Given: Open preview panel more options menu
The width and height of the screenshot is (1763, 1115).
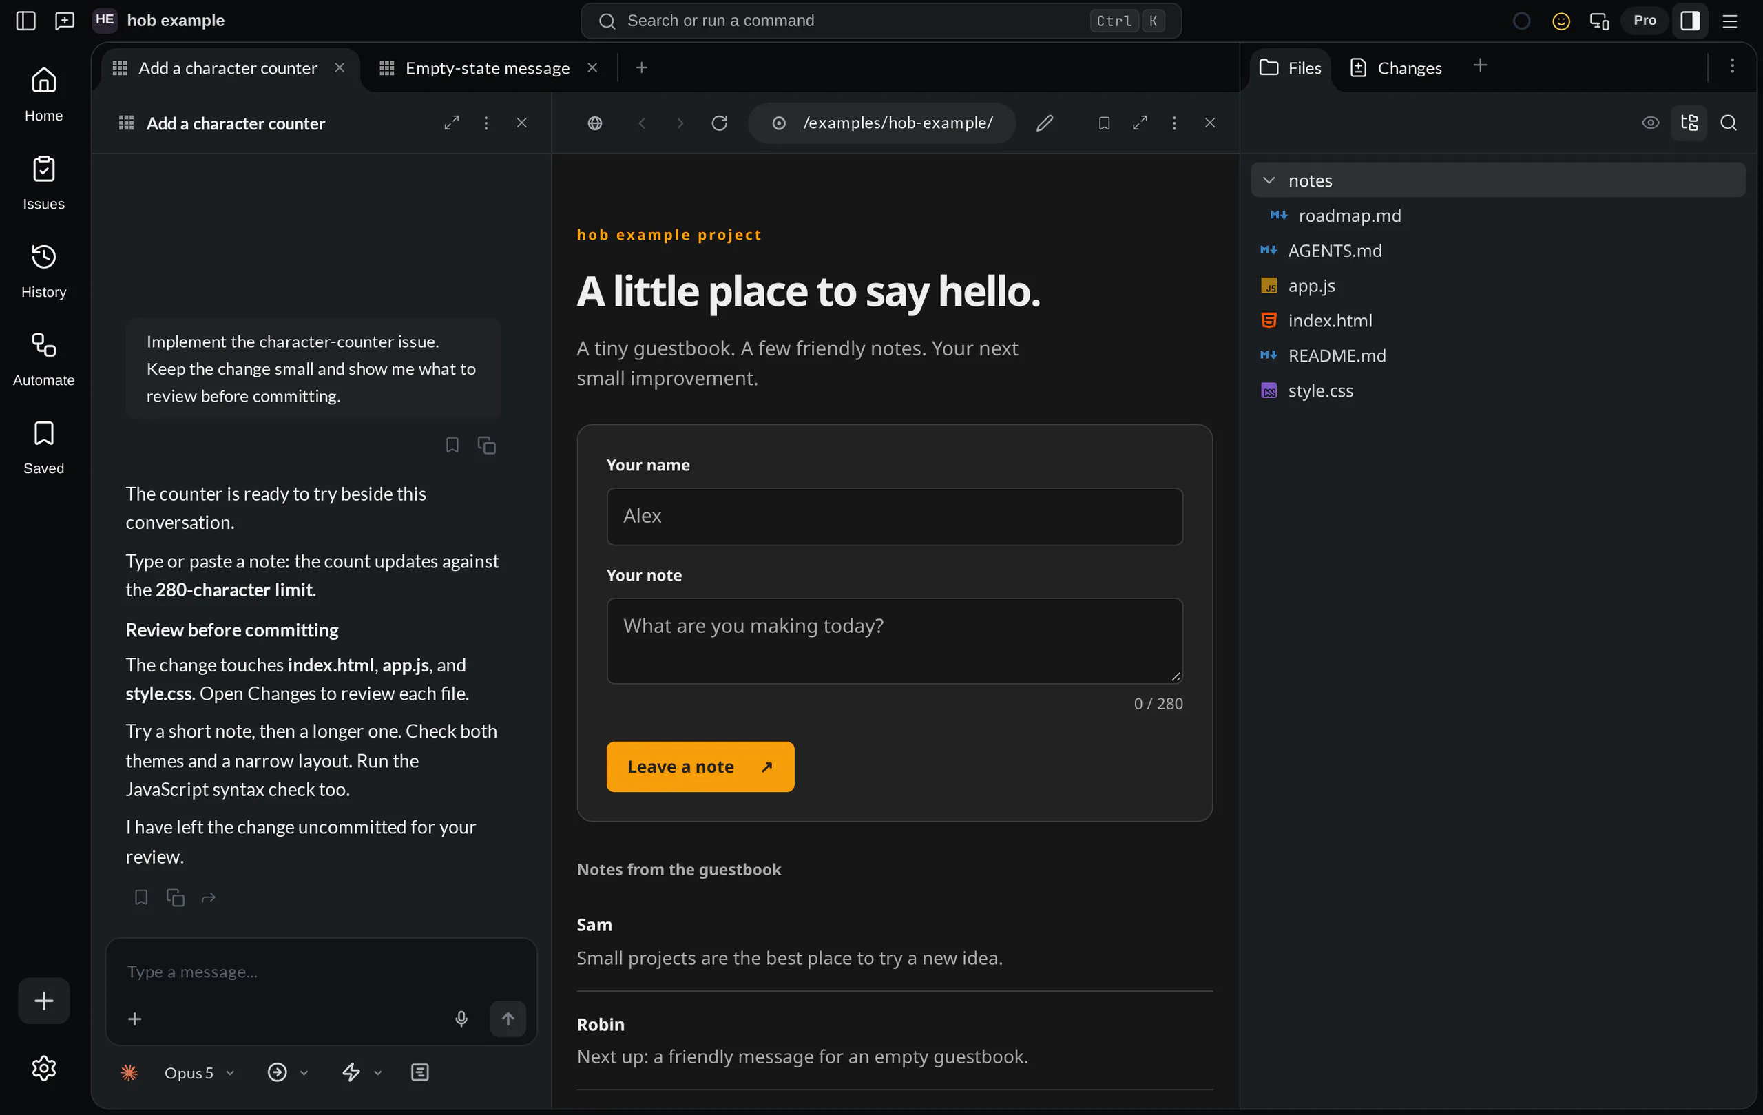Looking at the screenshot, I should click(1174, 123).
